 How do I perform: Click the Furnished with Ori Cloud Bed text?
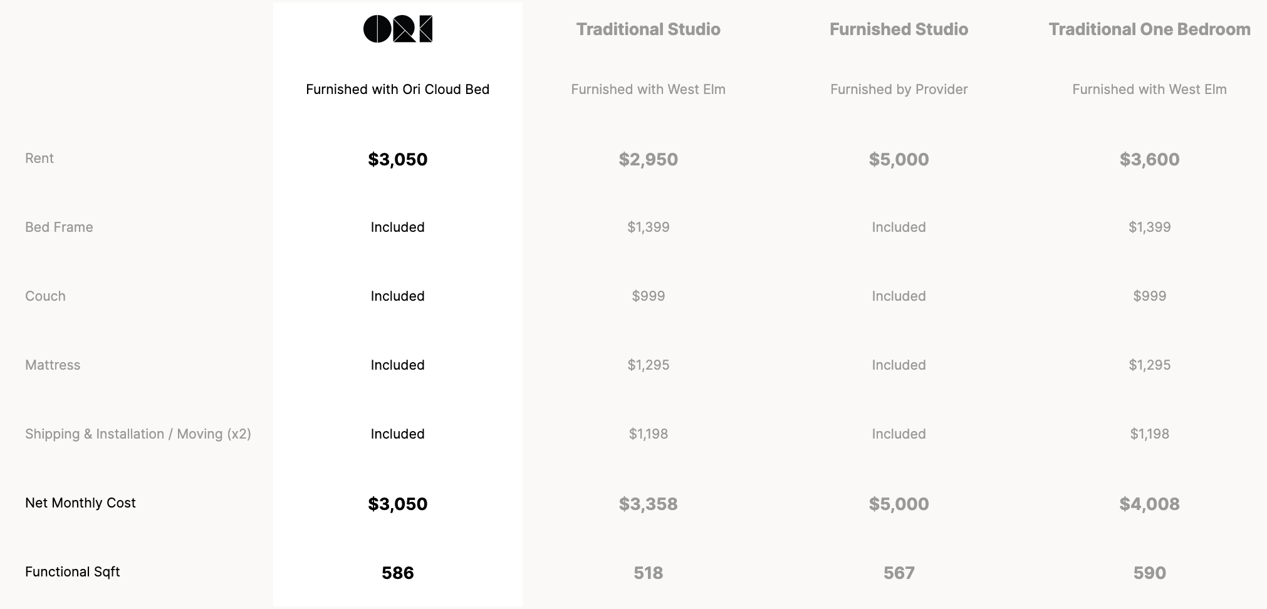(397, 90)
